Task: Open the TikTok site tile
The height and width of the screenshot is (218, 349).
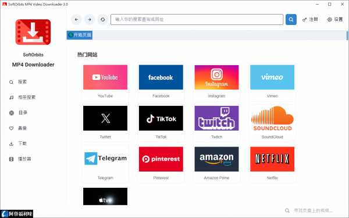Action: [x=161, y=123]
